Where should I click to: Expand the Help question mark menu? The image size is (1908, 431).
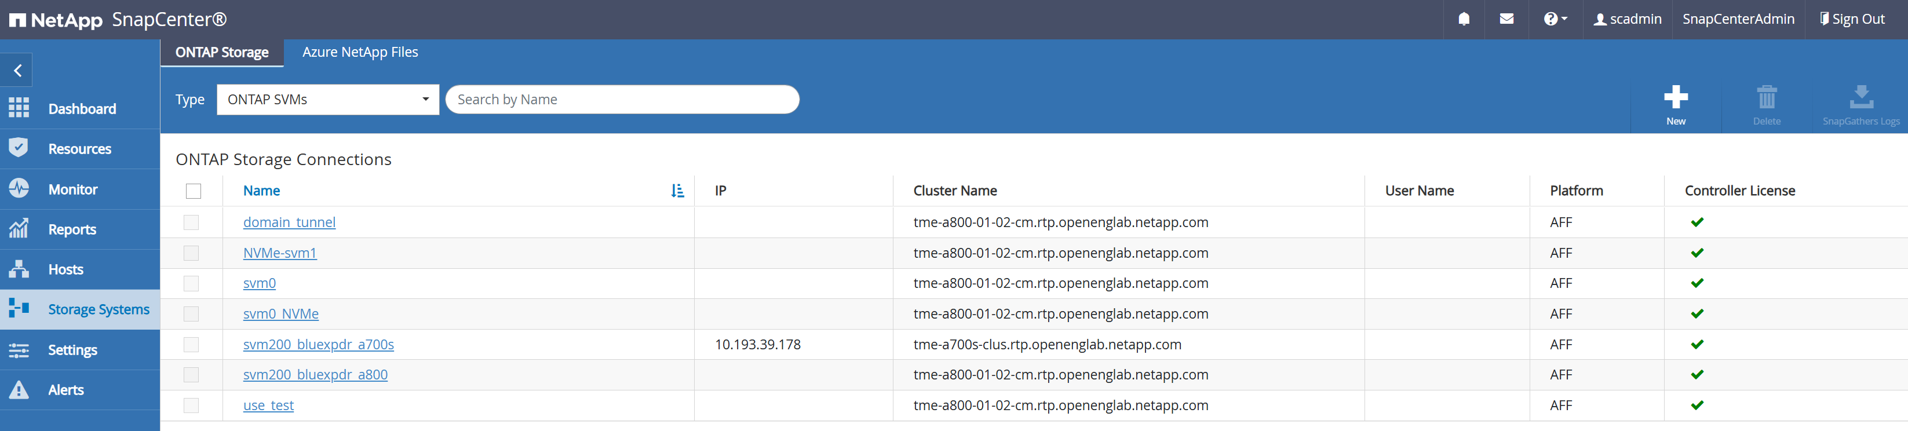point(1555,19)
